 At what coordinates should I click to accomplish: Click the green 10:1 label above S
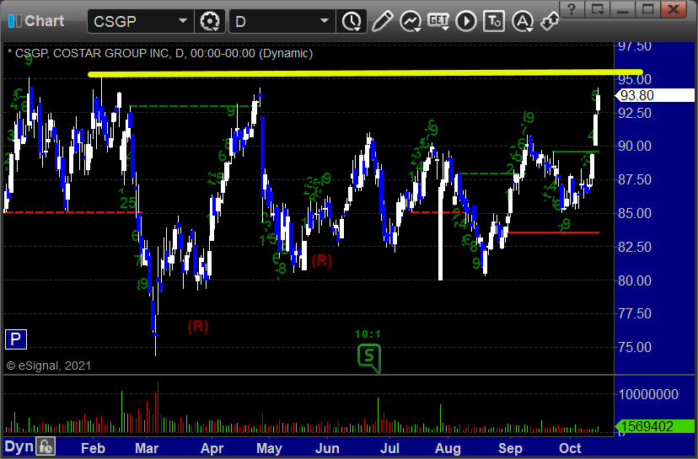coord(368,334)
